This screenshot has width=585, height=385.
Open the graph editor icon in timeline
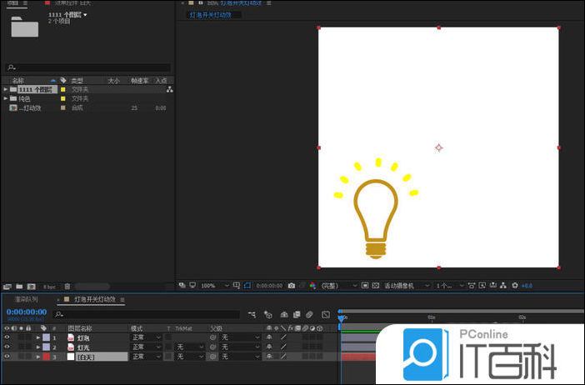pos(326,314)
